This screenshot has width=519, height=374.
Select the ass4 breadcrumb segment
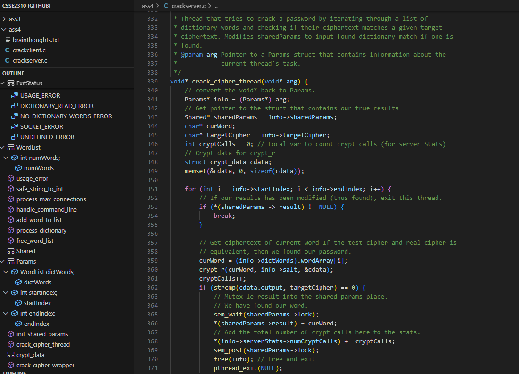[148, 6]
